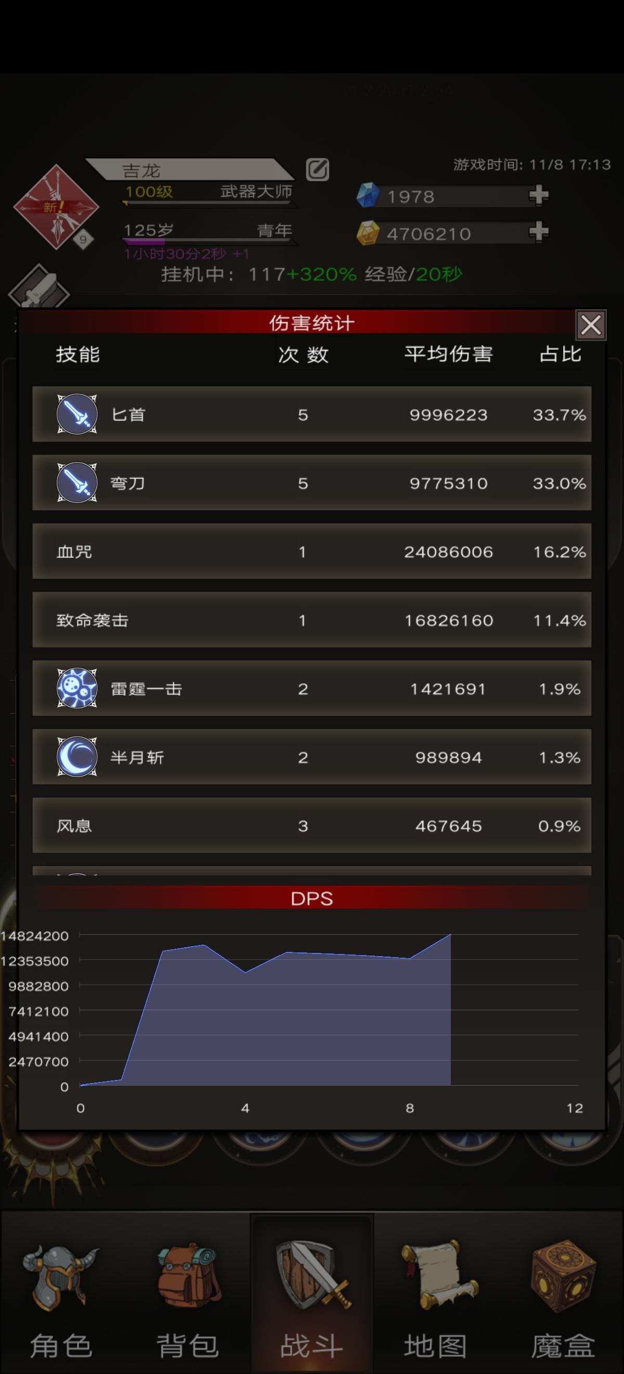Add more gold coins with plus button
The height and width of the screenshot is (1374, 624).
[539, 232]
